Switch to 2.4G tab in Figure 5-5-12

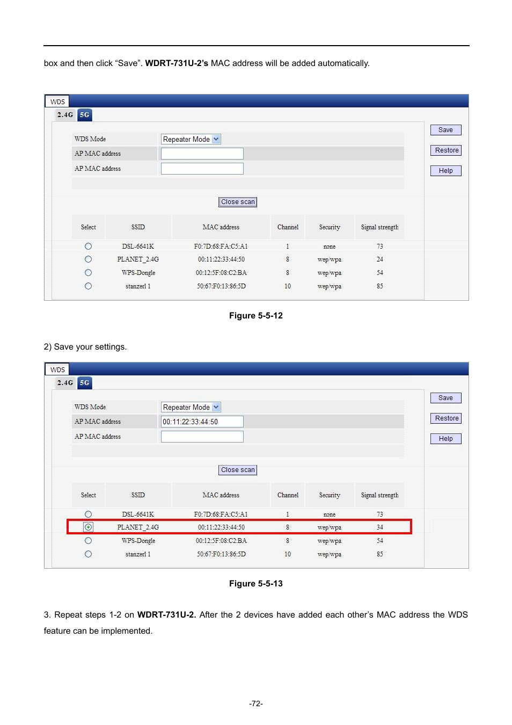[65, 115]
